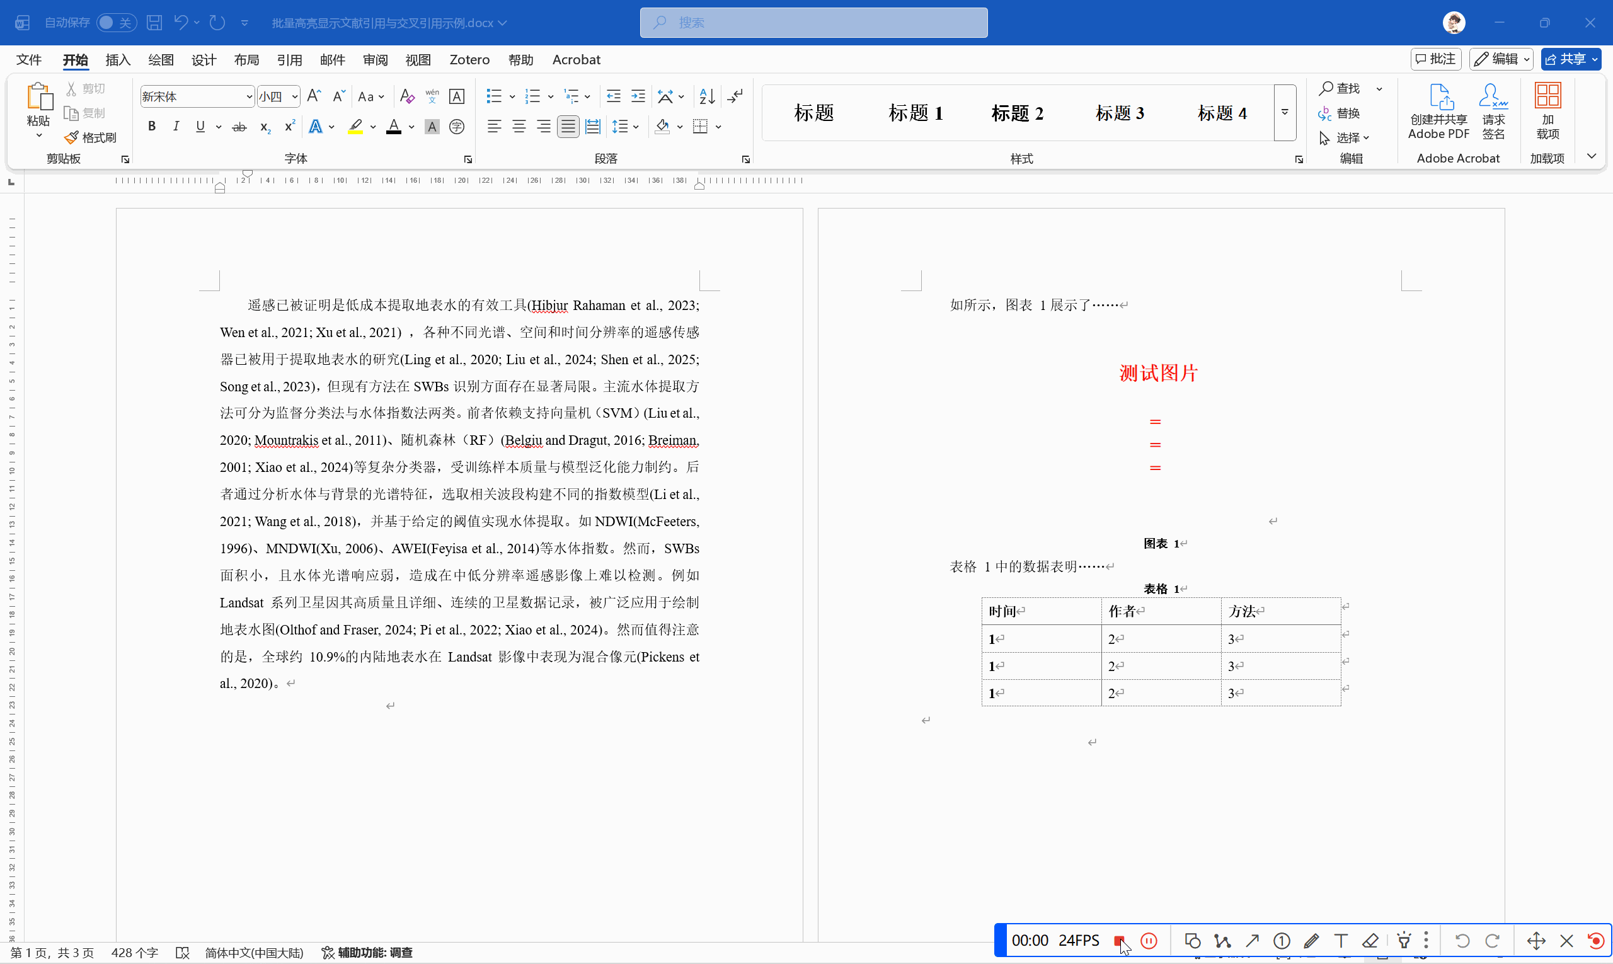Open the Zotero ribbon tab

pos(469,60)
